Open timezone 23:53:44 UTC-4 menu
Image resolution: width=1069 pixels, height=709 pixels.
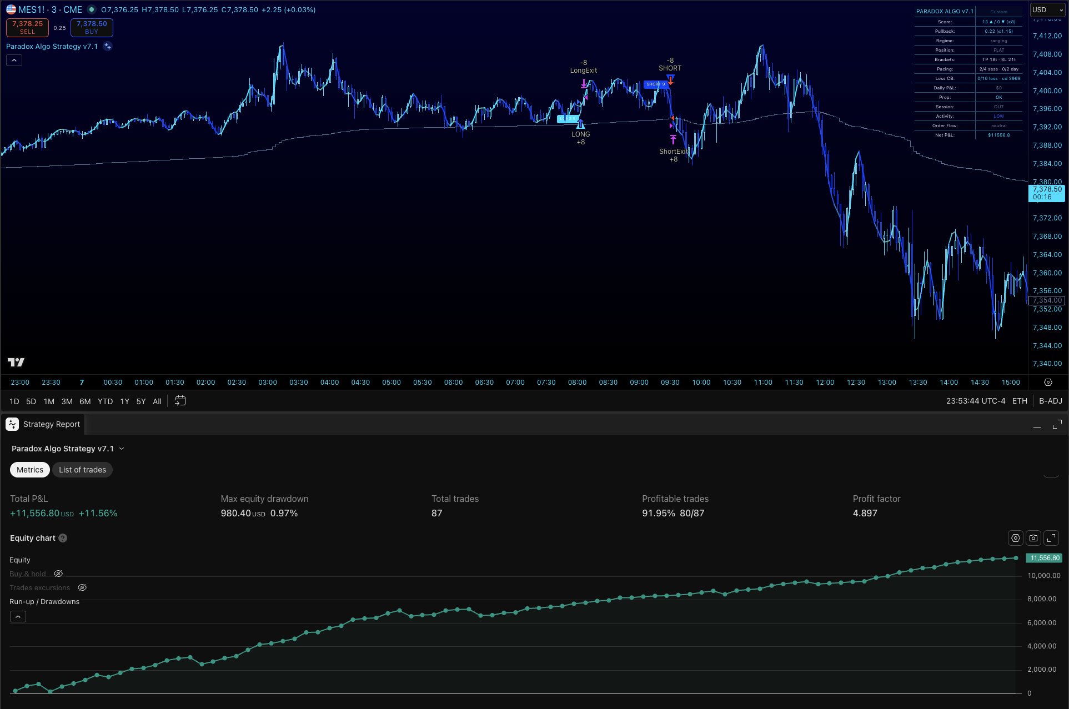[976, 401]
